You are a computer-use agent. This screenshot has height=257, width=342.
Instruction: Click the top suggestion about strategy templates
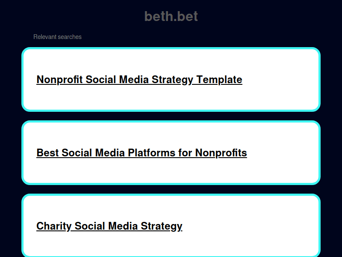pyautogui.click(x=171, y=80)
